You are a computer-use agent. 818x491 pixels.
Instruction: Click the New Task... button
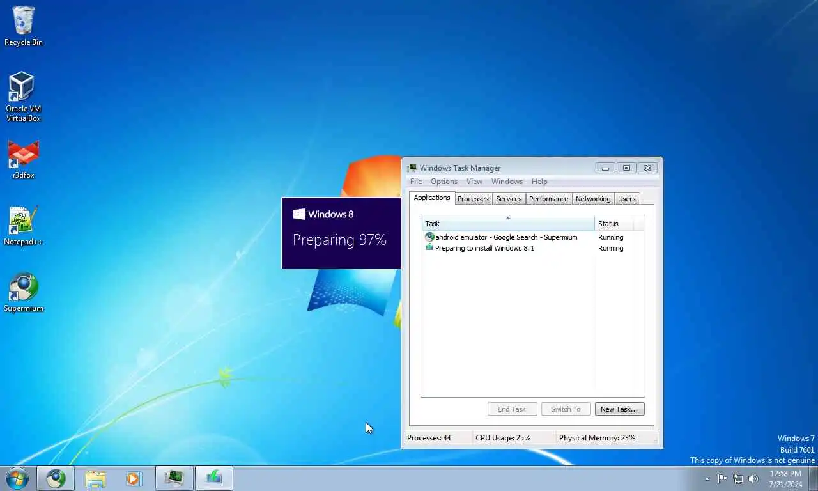[619, 409]
